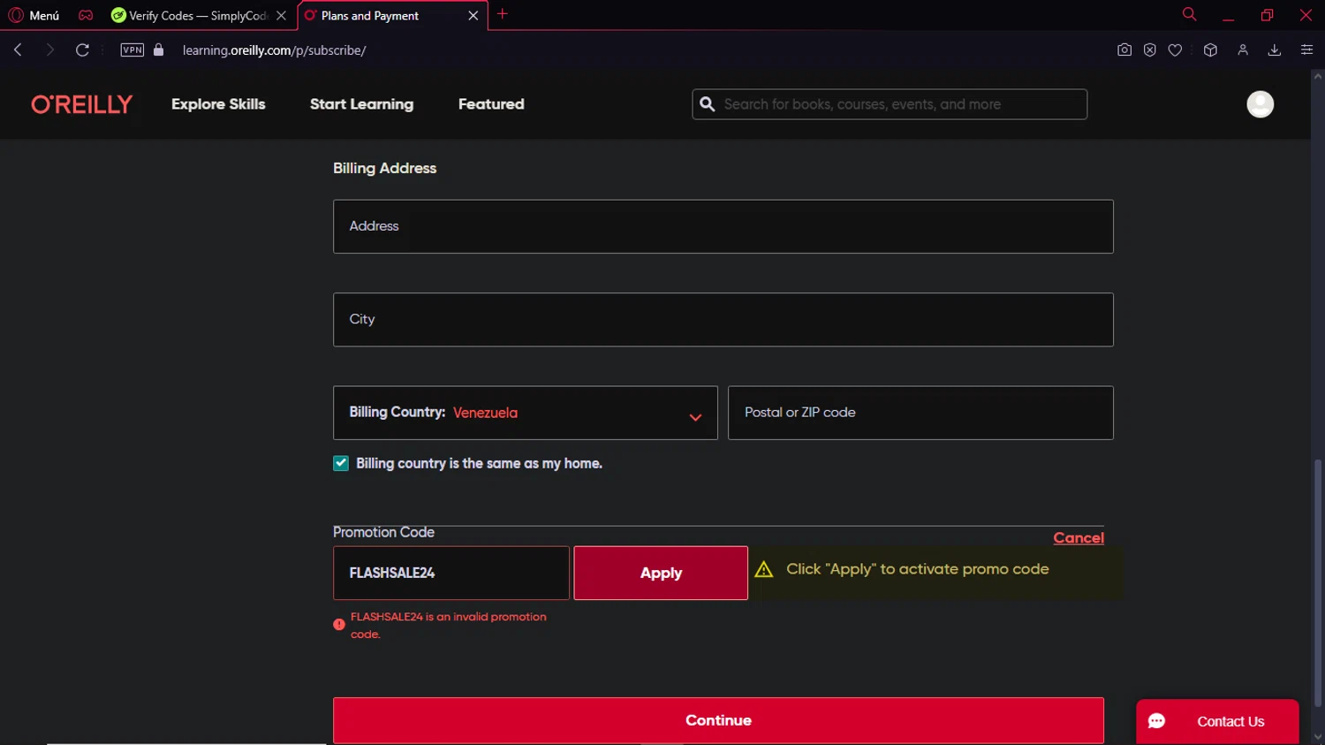1325x745 pixels.
Task: Click the address bar URL
Action: point(275,50)
